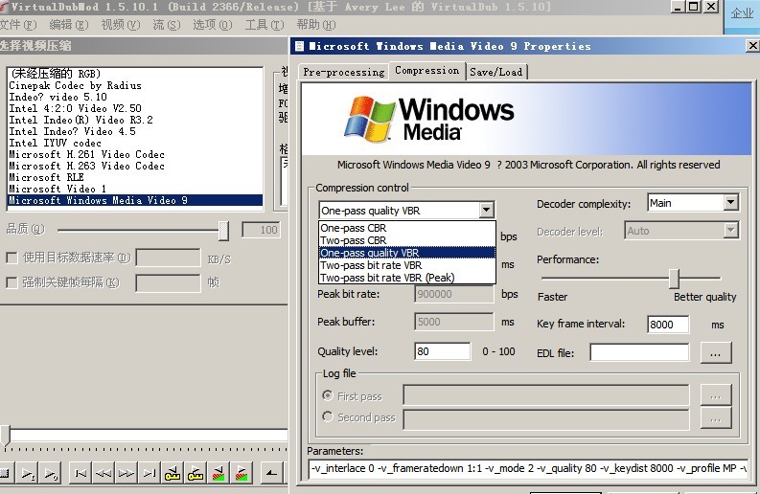This screenshot has width=760, height=494.
Task: Start output playback in the VirtualDubMod toolbar
Action: [51, 473]
